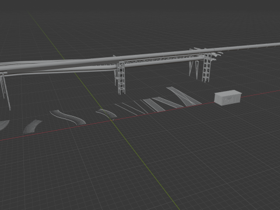Select the middle lattice support tower
Viewport: 280px width, 210px height.
pyautogui.click(x=121, y=78)
